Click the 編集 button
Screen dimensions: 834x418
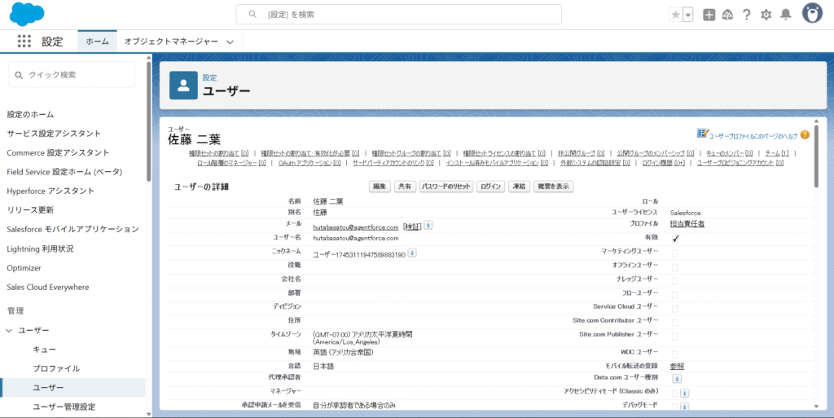(380, 187)
